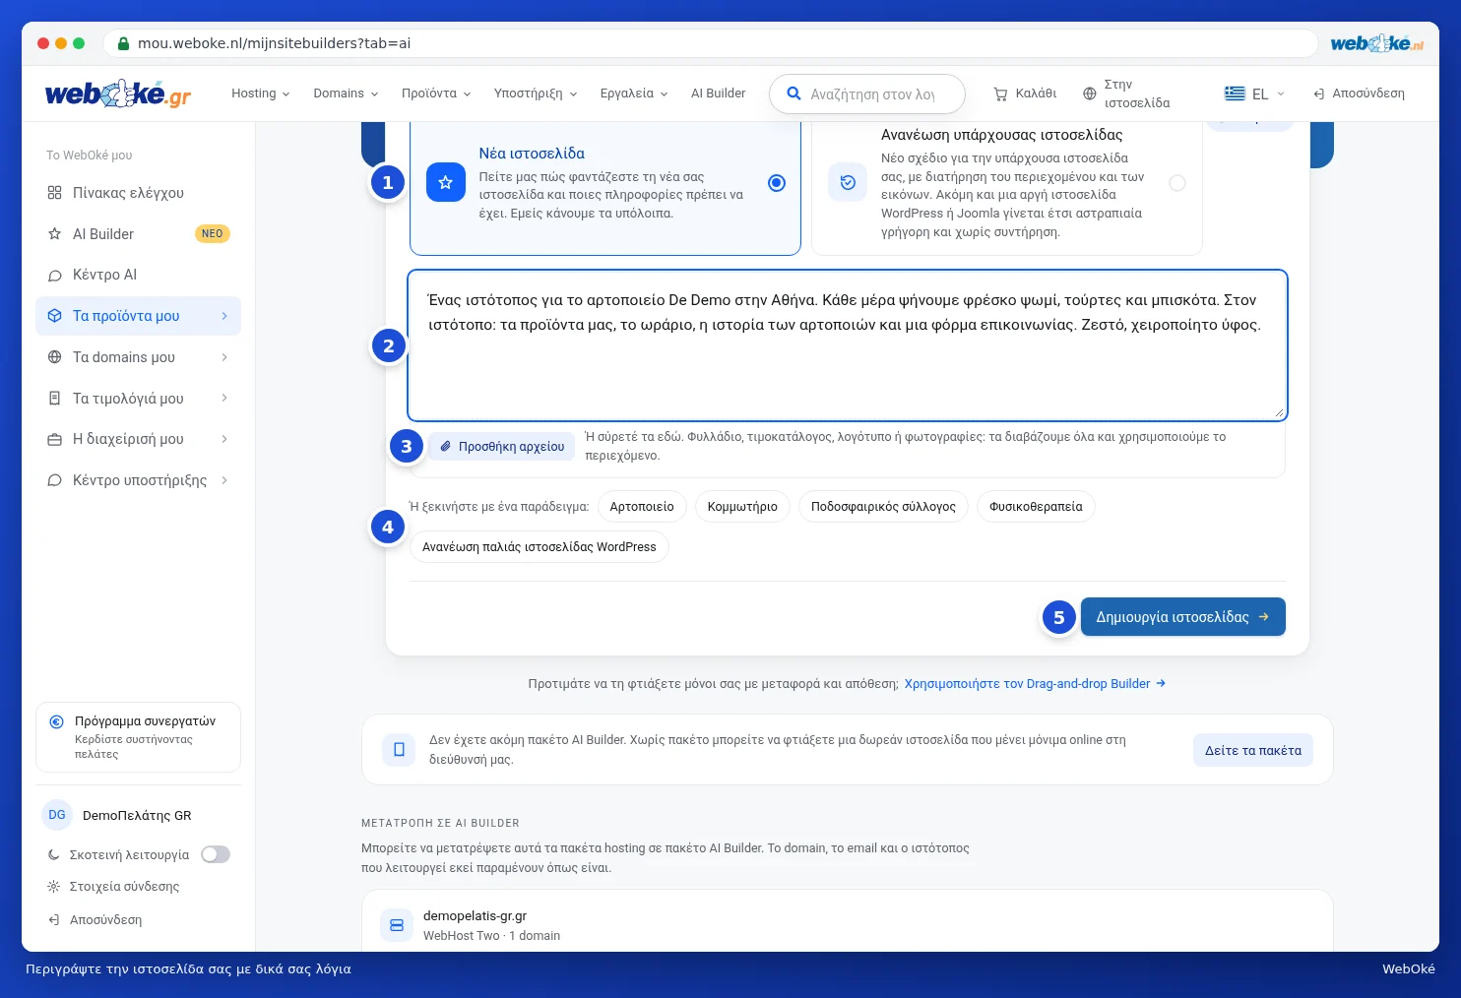Open the shopping cart icon
The width and height of the screenshot is (1461, 998).
coord(1000,94)
